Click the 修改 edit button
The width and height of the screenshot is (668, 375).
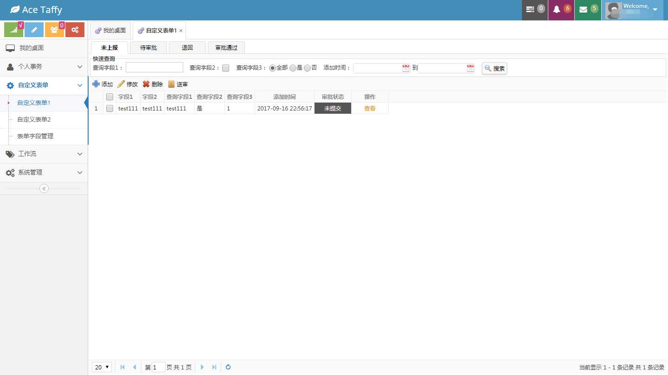tap(128, 84)
